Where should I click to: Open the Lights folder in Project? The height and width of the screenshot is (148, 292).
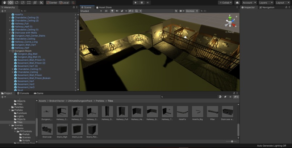tap(20, 116)
